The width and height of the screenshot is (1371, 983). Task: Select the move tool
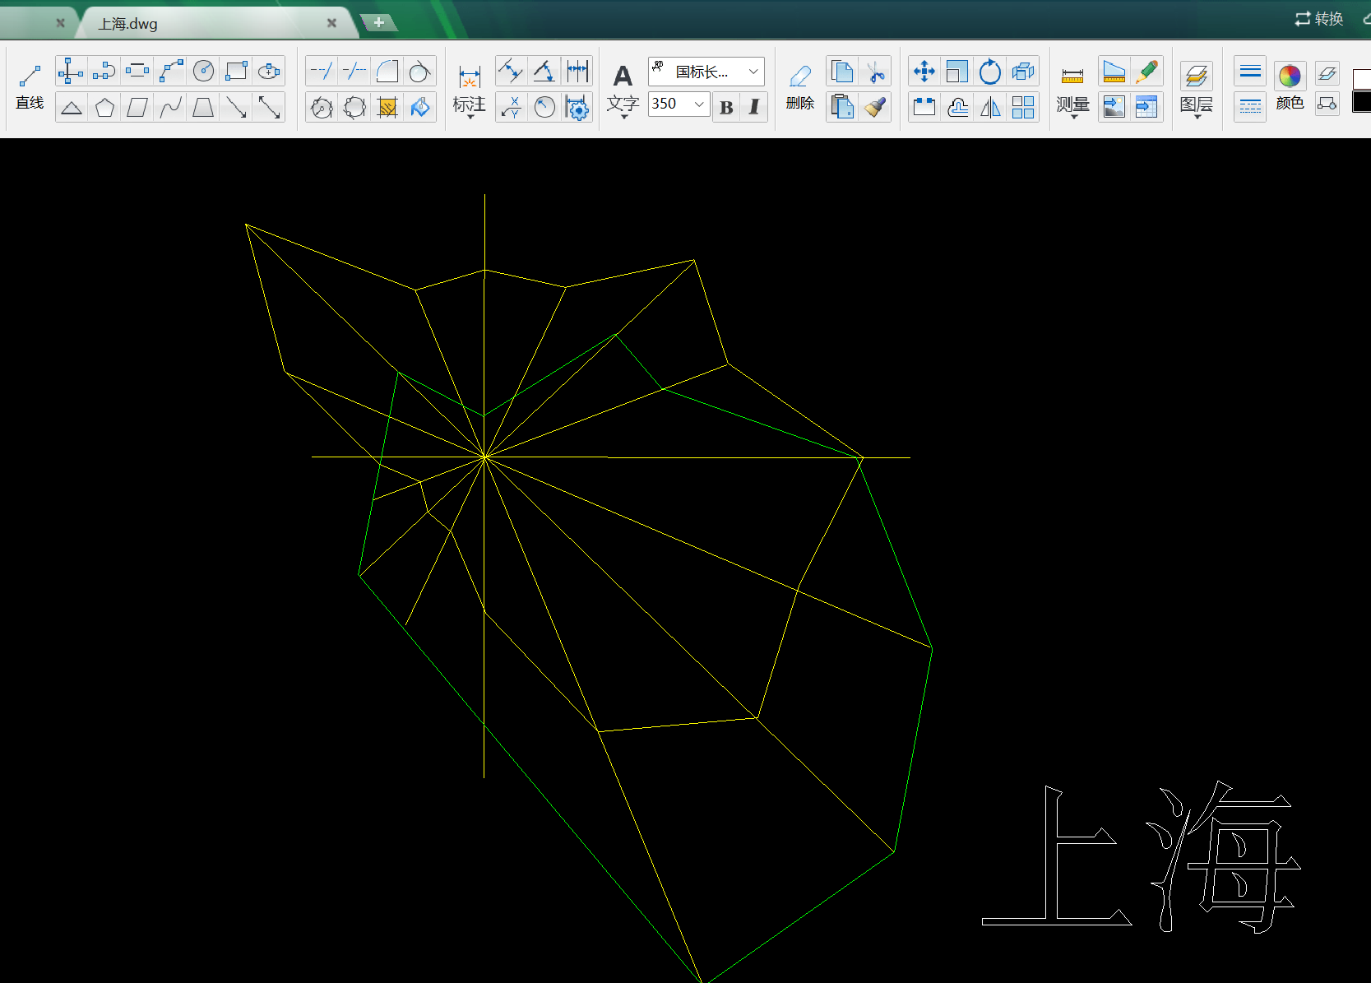(924, 72)
